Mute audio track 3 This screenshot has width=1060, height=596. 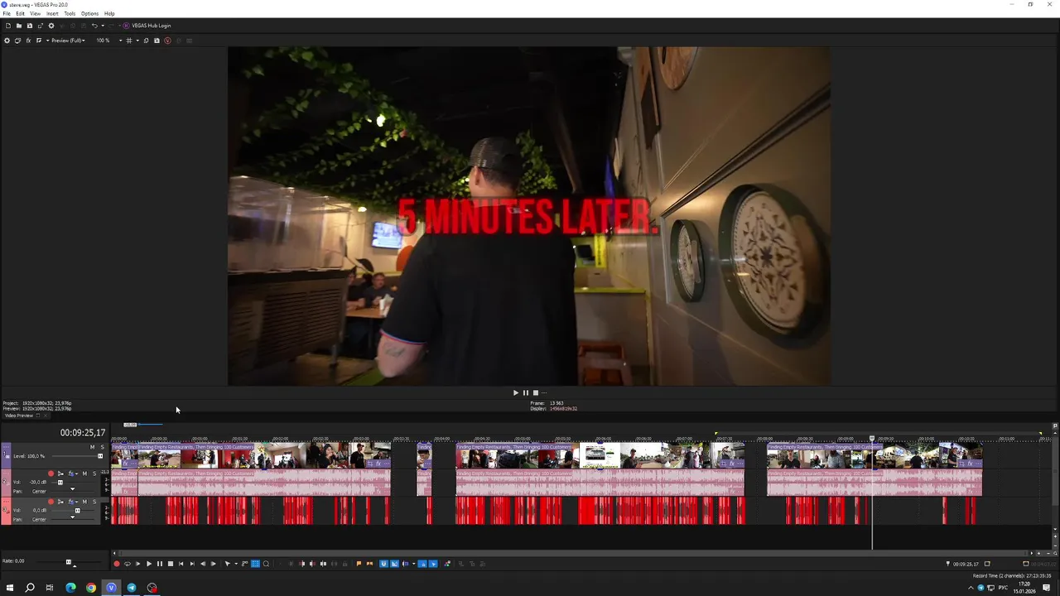(84, 502)
